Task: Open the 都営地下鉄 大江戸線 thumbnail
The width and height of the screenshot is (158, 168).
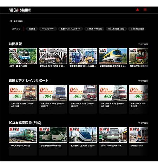Action: (x=138, y=56)
